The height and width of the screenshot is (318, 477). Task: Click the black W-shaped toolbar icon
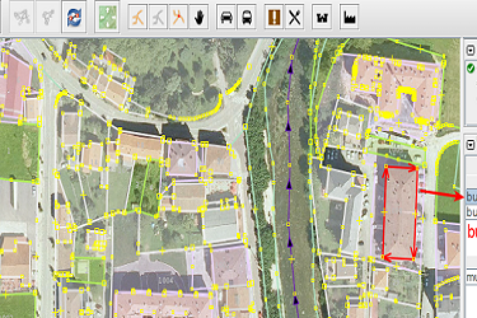point(322,17)
